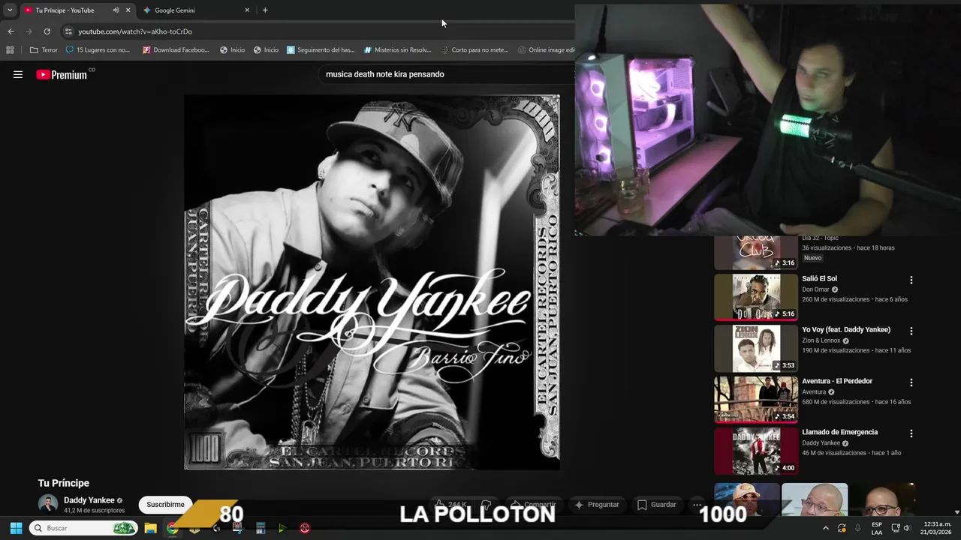
Task: Open the first Inicio bookmark
Action: tap(232, 50)
